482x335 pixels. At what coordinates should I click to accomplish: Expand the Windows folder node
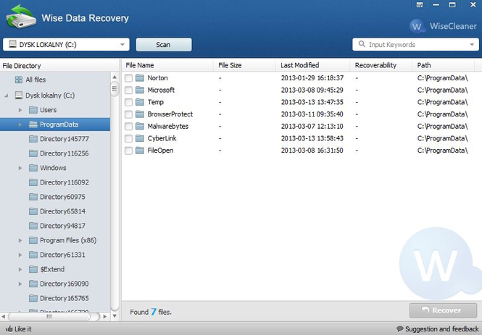coord(20,168)
